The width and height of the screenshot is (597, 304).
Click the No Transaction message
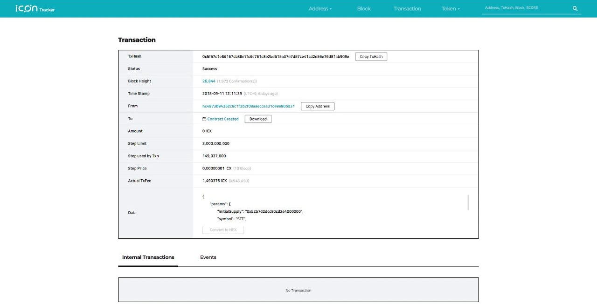pyautogui.click(x=298, y=290)
